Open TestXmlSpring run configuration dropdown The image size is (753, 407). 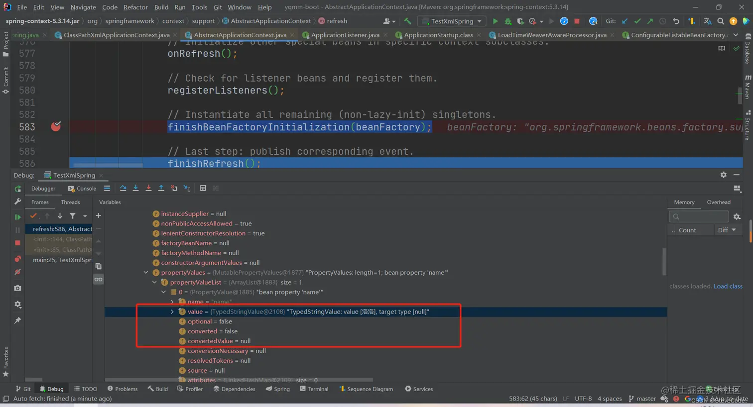453,21
